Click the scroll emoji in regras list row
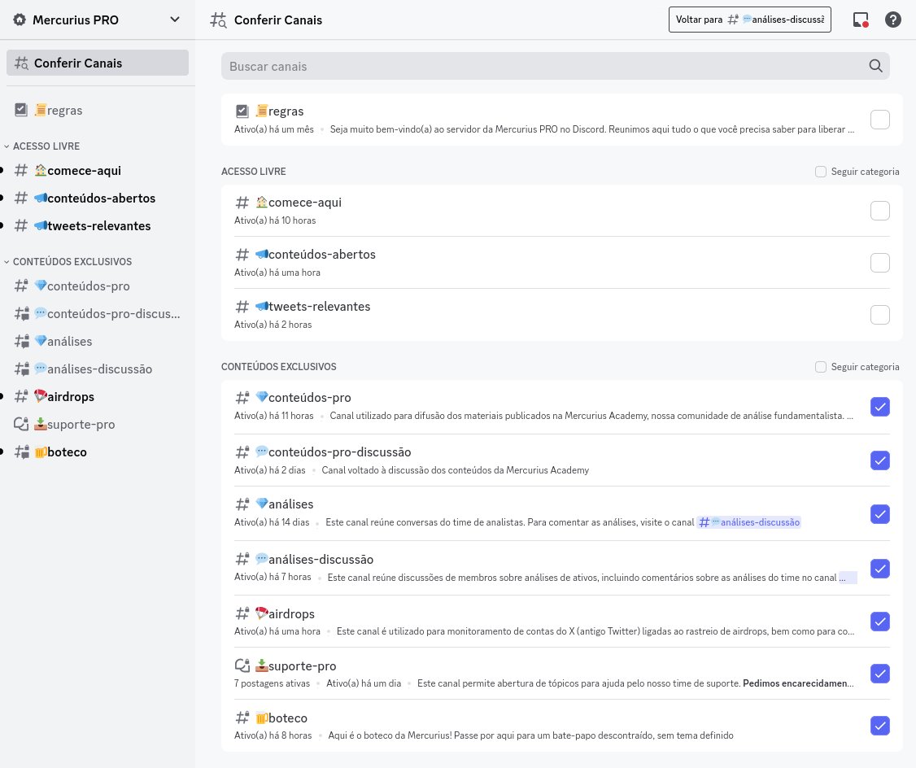 (262, 111)
